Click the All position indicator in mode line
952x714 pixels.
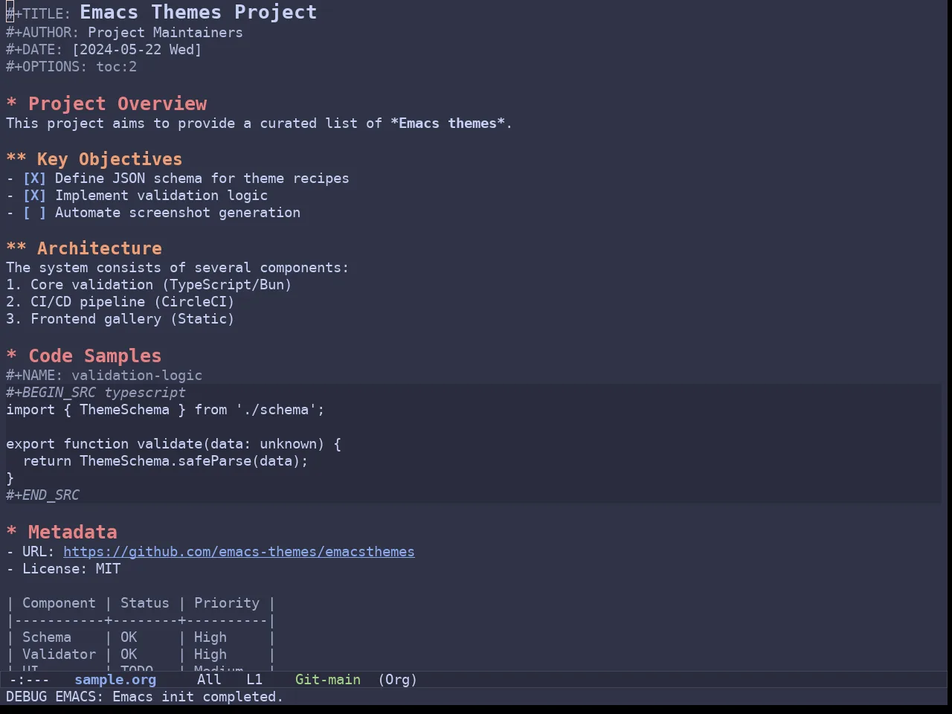click(209, 680)
